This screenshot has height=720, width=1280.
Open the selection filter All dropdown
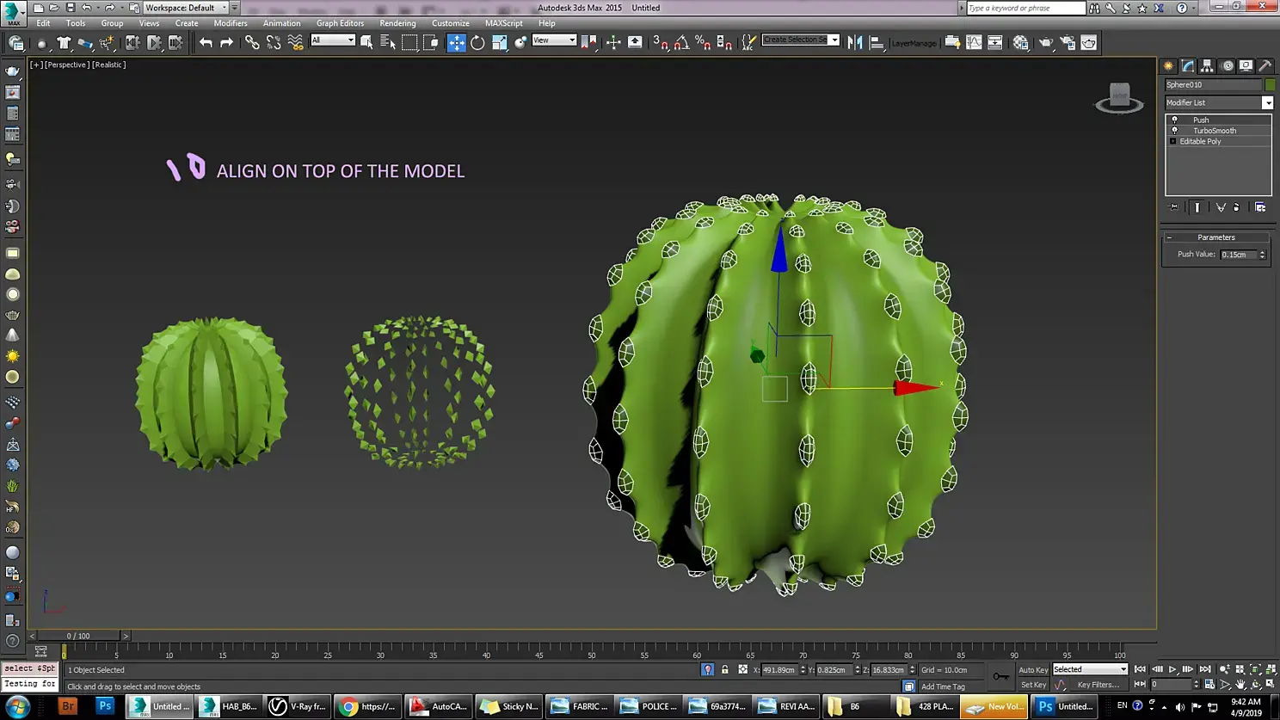point(333,40)
